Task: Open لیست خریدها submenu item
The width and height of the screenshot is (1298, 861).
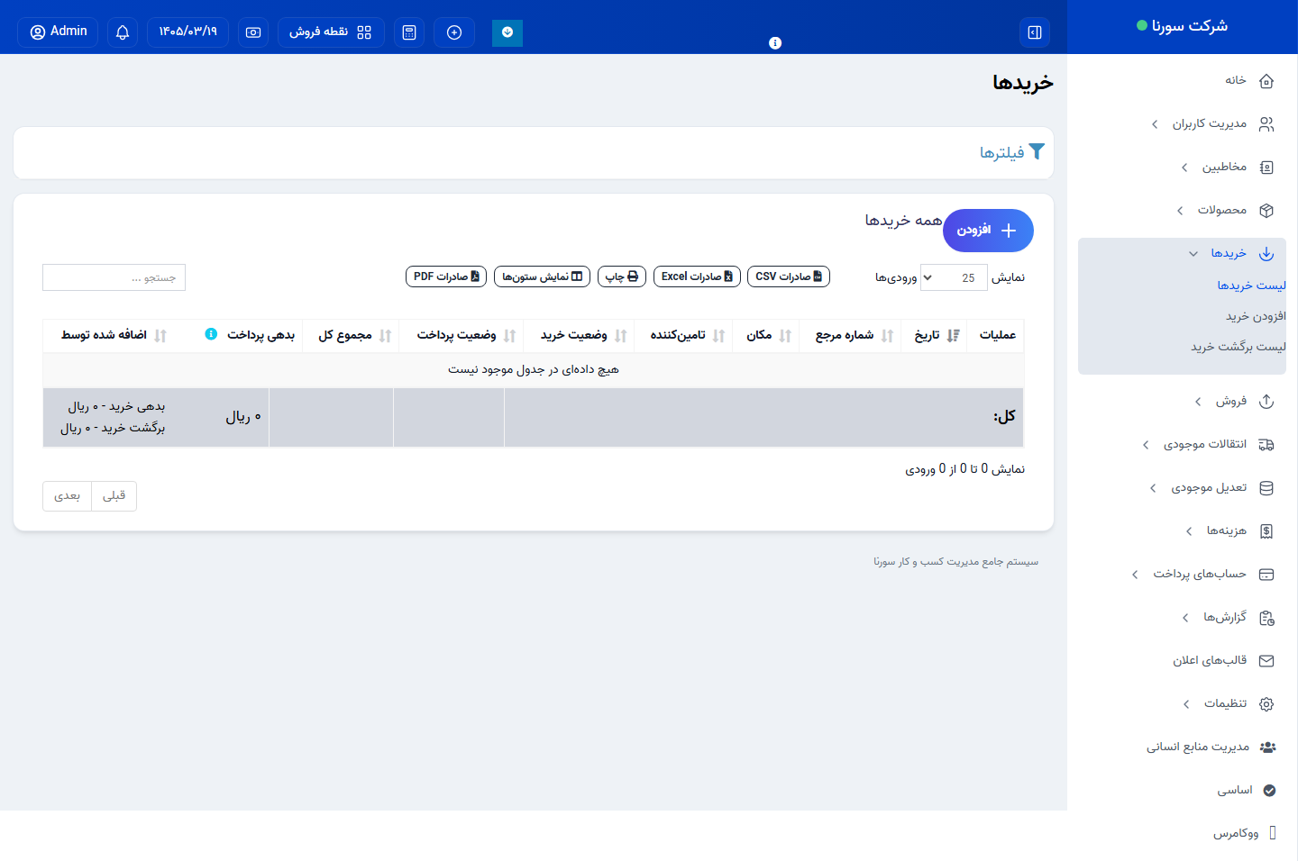Action: click(x=1251, y=285)
